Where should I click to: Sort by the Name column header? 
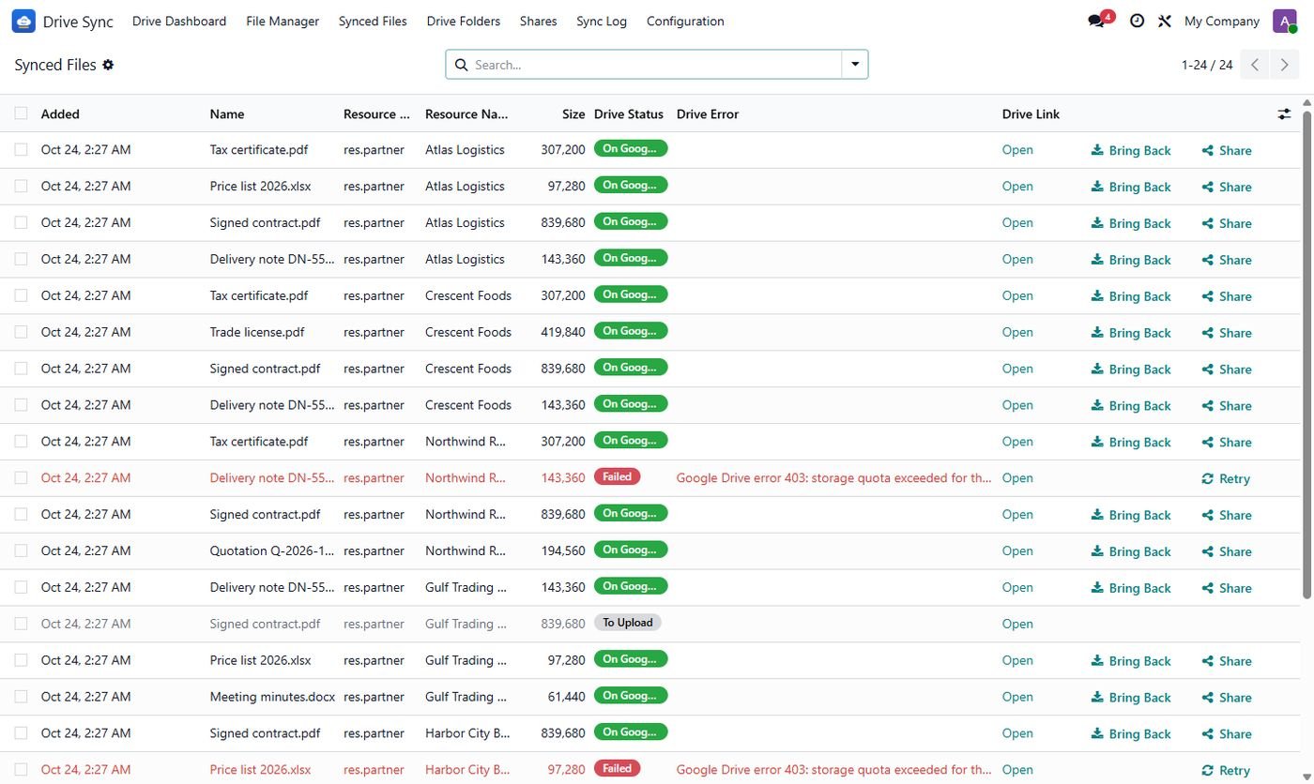point(227,114)
